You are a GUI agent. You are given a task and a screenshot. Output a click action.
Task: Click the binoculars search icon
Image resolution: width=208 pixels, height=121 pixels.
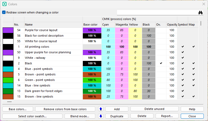pyautogui.click(x=200, y=13)
